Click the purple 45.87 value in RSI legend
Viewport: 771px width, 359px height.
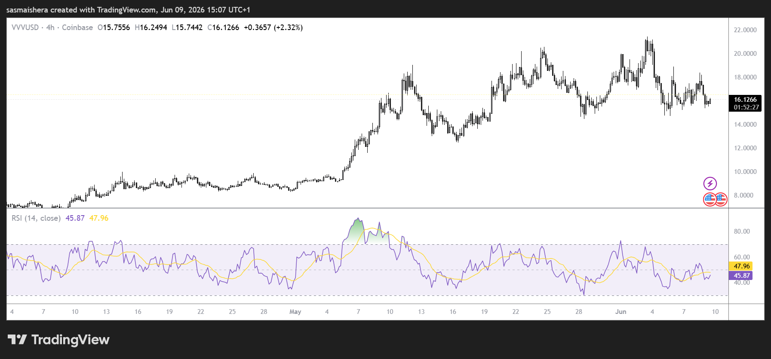point(75,218)
